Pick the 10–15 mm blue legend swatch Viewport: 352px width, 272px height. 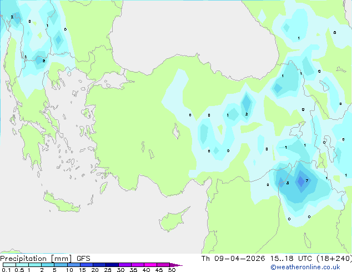[x=73, y=265]
